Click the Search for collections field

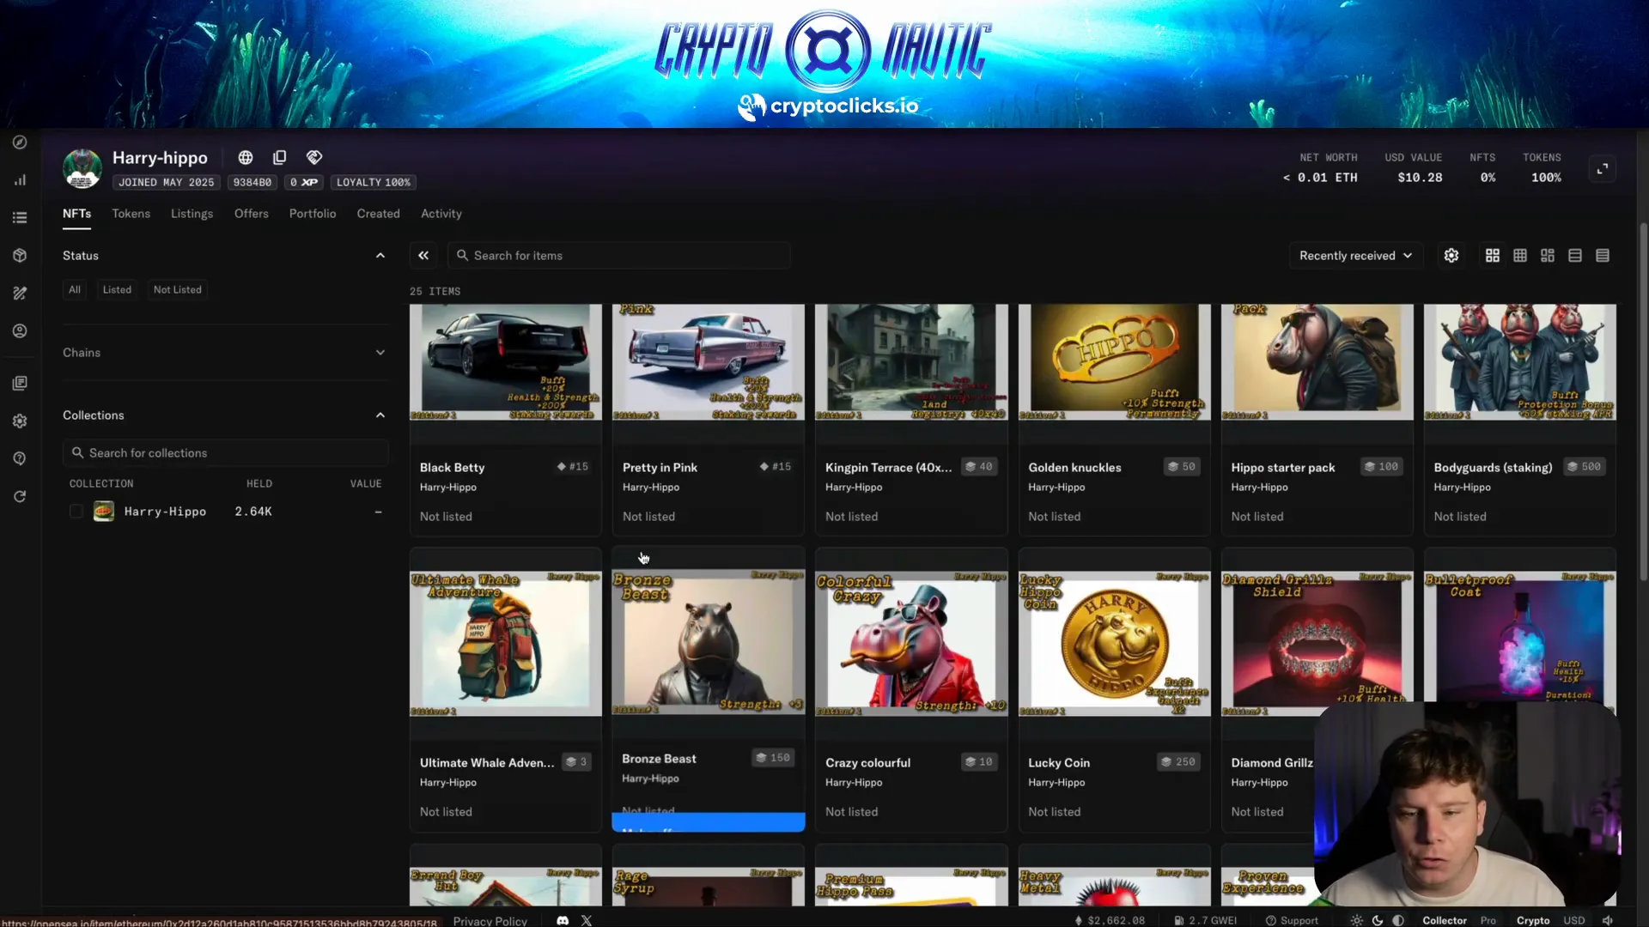coord(226,453)
